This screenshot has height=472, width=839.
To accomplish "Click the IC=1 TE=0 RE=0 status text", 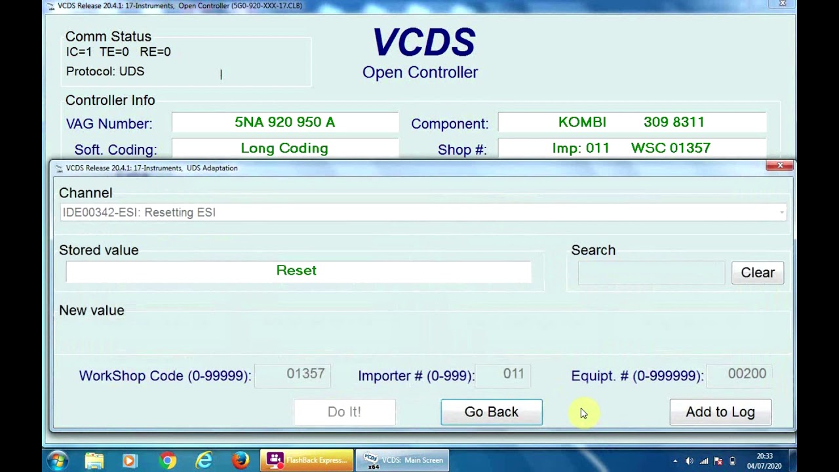I will (118, 52).
